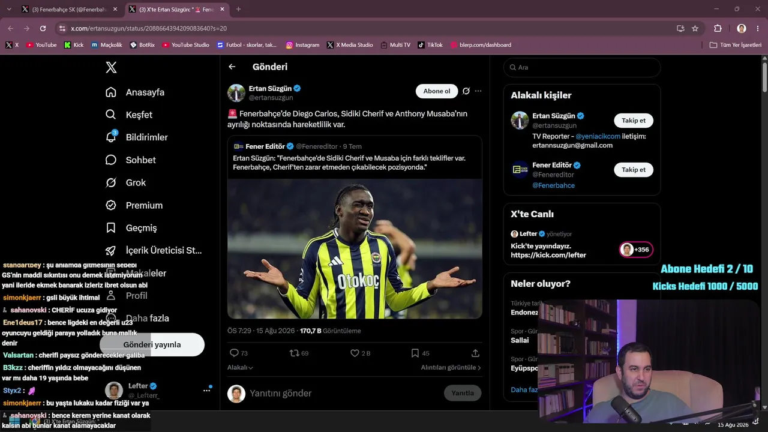Open the Maçkolik bookmark

107,45
